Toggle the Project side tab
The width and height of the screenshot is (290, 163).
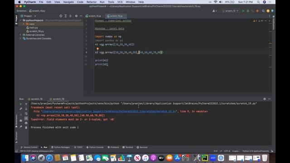click(16, 20)
